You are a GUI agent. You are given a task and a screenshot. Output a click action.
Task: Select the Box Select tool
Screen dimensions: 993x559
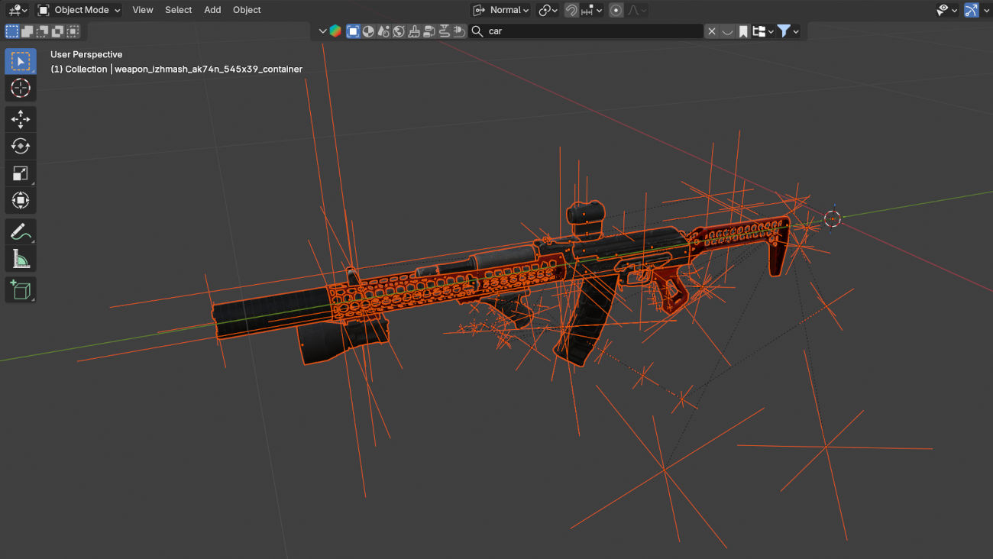[x=21, y=61]
